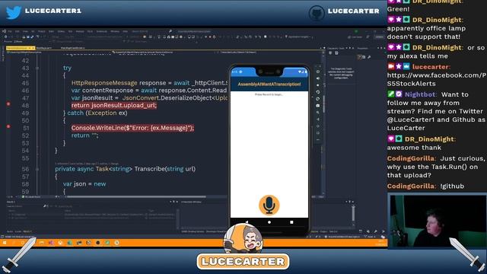Image resolution: width=487 pixels, height=274 pixels.
Task: Click the emulator volume up icon
Action: point(318,78)
